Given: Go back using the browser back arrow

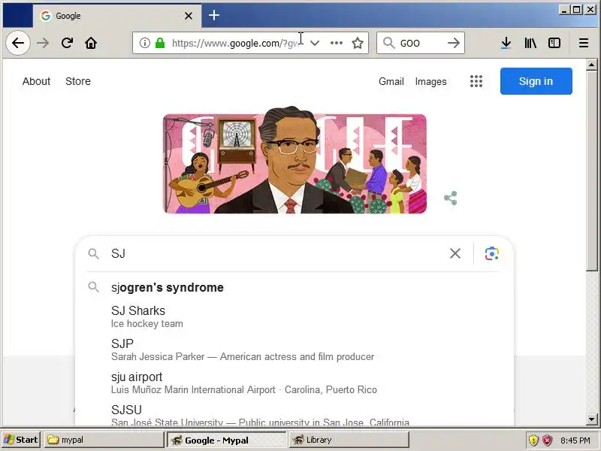Looking at the screenshot, I should pyautogui.click(x=18, y=43).
